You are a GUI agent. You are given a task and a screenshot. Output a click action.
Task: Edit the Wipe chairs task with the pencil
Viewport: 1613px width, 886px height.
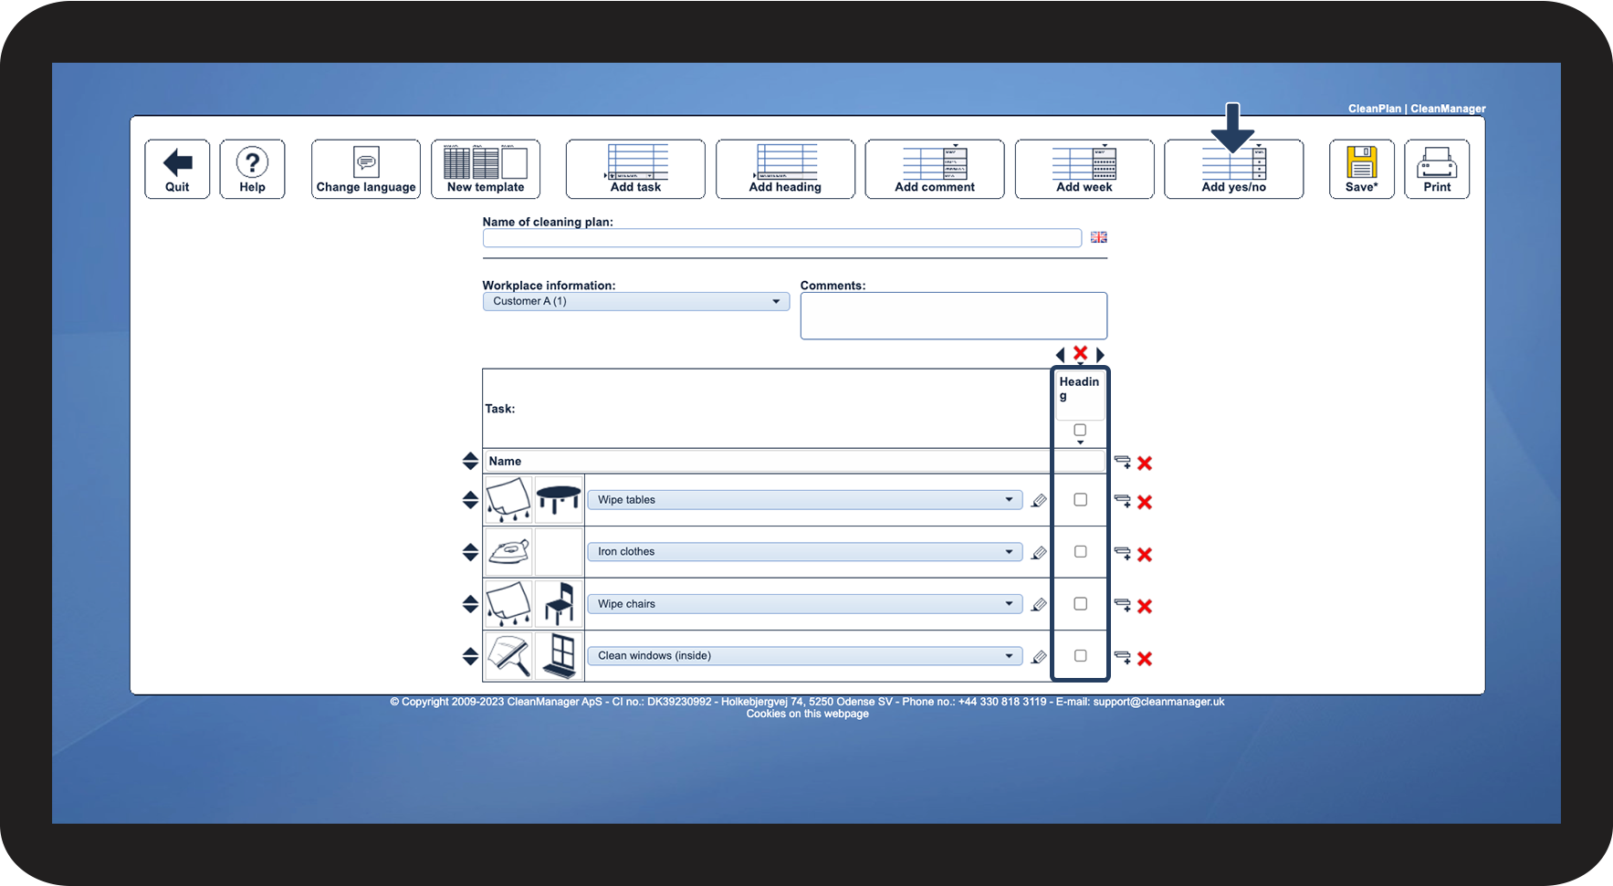pyautogui.click(x=1039, y=604)
